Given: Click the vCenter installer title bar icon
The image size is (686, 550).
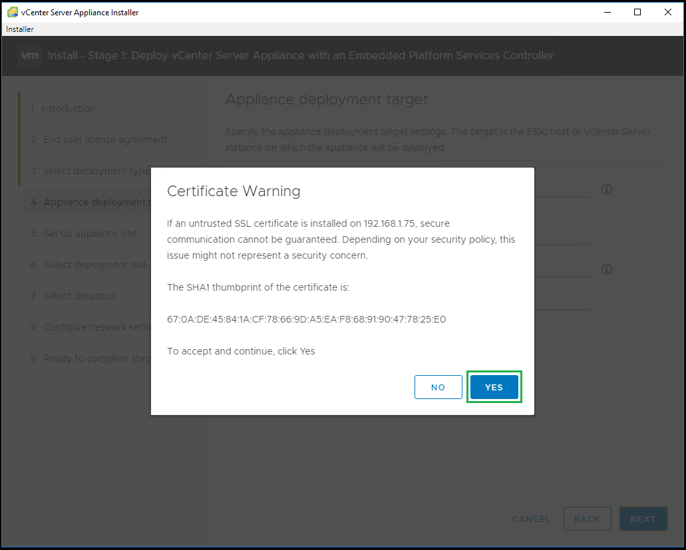Looking at the screenshot, I should click(x=12, y=12).
